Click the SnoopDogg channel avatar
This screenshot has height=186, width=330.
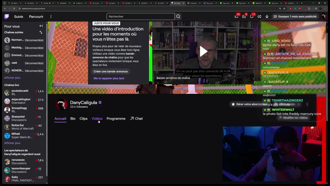pyautogui.click(x=7, y=110)
